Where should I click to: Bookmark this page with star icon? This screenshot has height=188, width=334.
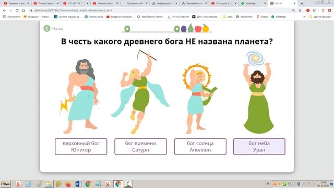(x=300, y=10)
